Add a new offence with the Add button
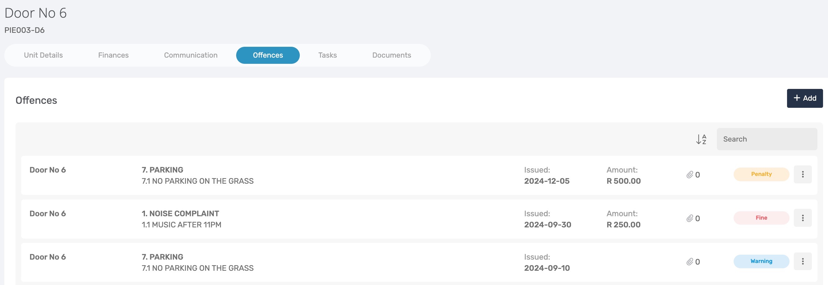The width and height of the screenshot is (828, 285). 804,98
